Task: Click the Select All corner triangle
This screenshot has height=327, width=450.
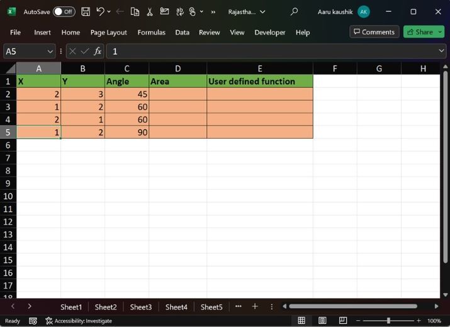Action: (x=11, y=69)
